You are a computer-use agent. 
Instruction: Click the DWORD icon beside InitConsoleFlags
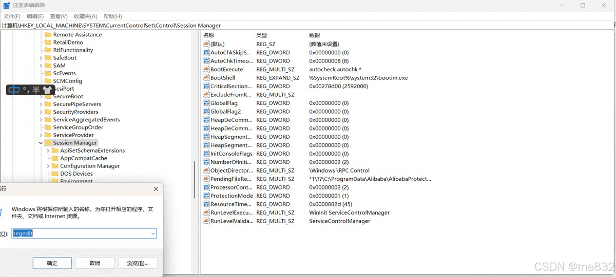click(206, 154)
